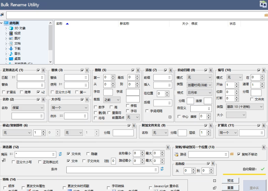Screen dimensions: 268x191
Task: Enable the 数字 checkbox in 删除 panel
Action: [x=95, y=107]
